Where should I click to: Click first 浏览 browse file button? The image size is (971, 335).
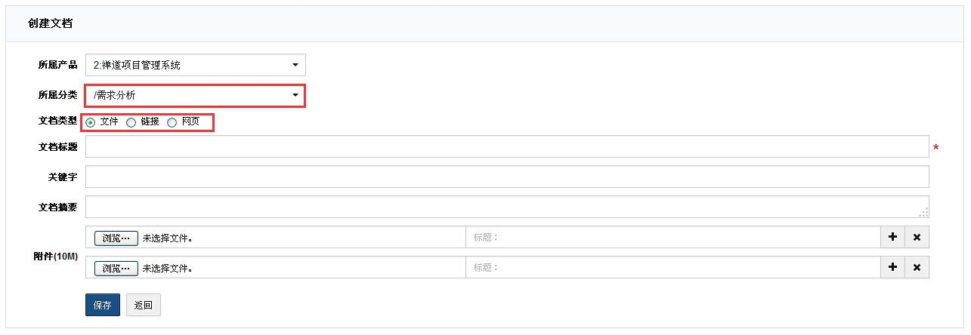(x=116, y=238)
